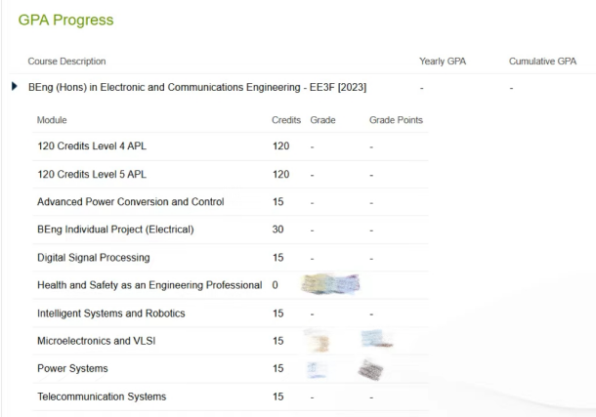
Task: Click the Grade column header
Action: pyautogui.click(x=321, y=119)
